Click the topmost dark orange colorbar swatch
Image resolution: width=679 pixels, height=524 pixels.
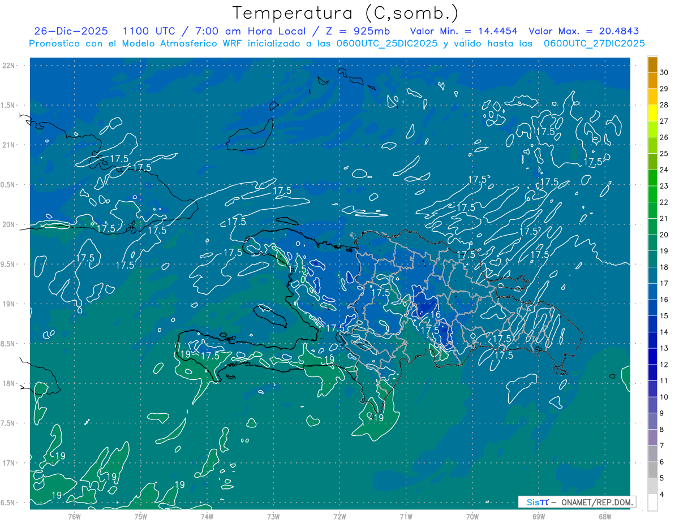652,64
